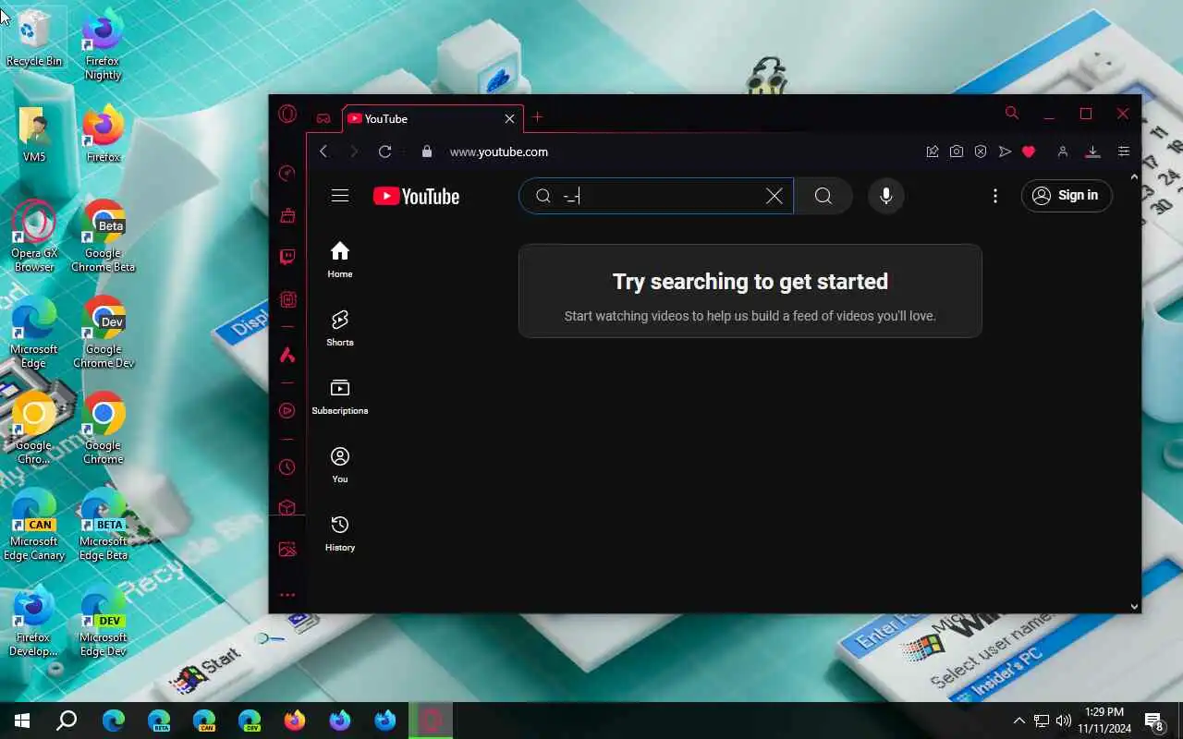Click the YouTube logo

tap(416, 196)
